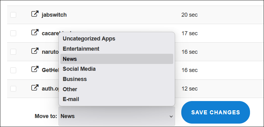The width and height of the screenshot is (264, 127).
Task: Check the box on the naruto row
Action: click(13, 52)
